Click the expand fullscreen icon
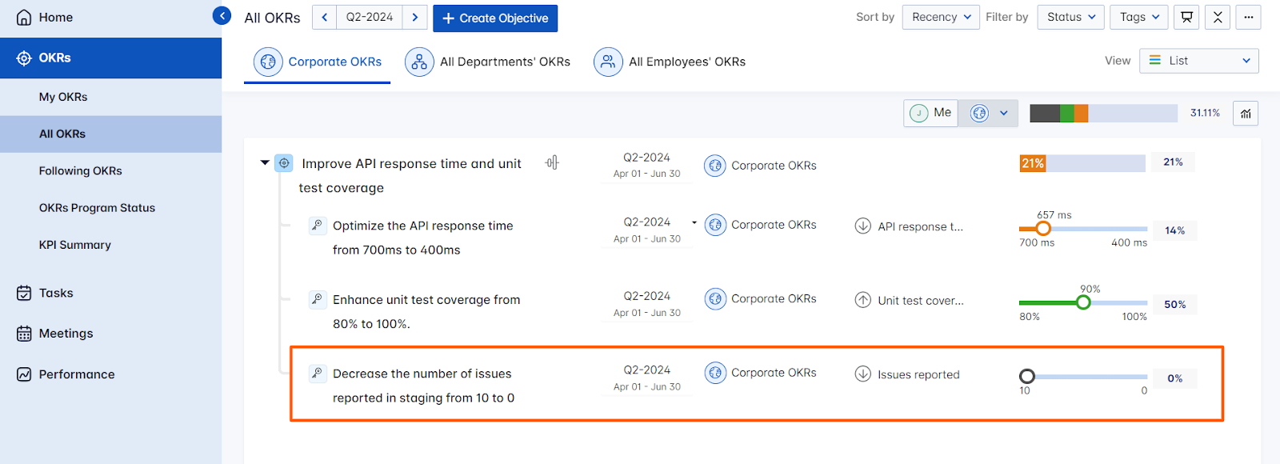The height and width of the screenshot is (464, 1280). tap(1218, 17)
